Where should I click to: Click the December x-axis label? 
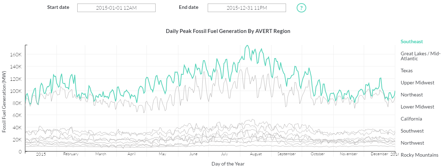click(x=379, y=154)
